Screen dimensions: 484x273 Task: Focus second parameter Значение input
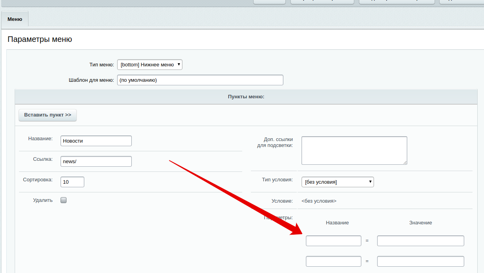tap(420, 261)
